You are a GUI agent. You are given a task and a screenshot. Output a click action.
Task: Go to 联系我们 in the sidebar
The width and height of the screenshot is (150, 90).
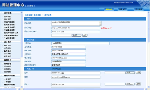click(7, 46)
